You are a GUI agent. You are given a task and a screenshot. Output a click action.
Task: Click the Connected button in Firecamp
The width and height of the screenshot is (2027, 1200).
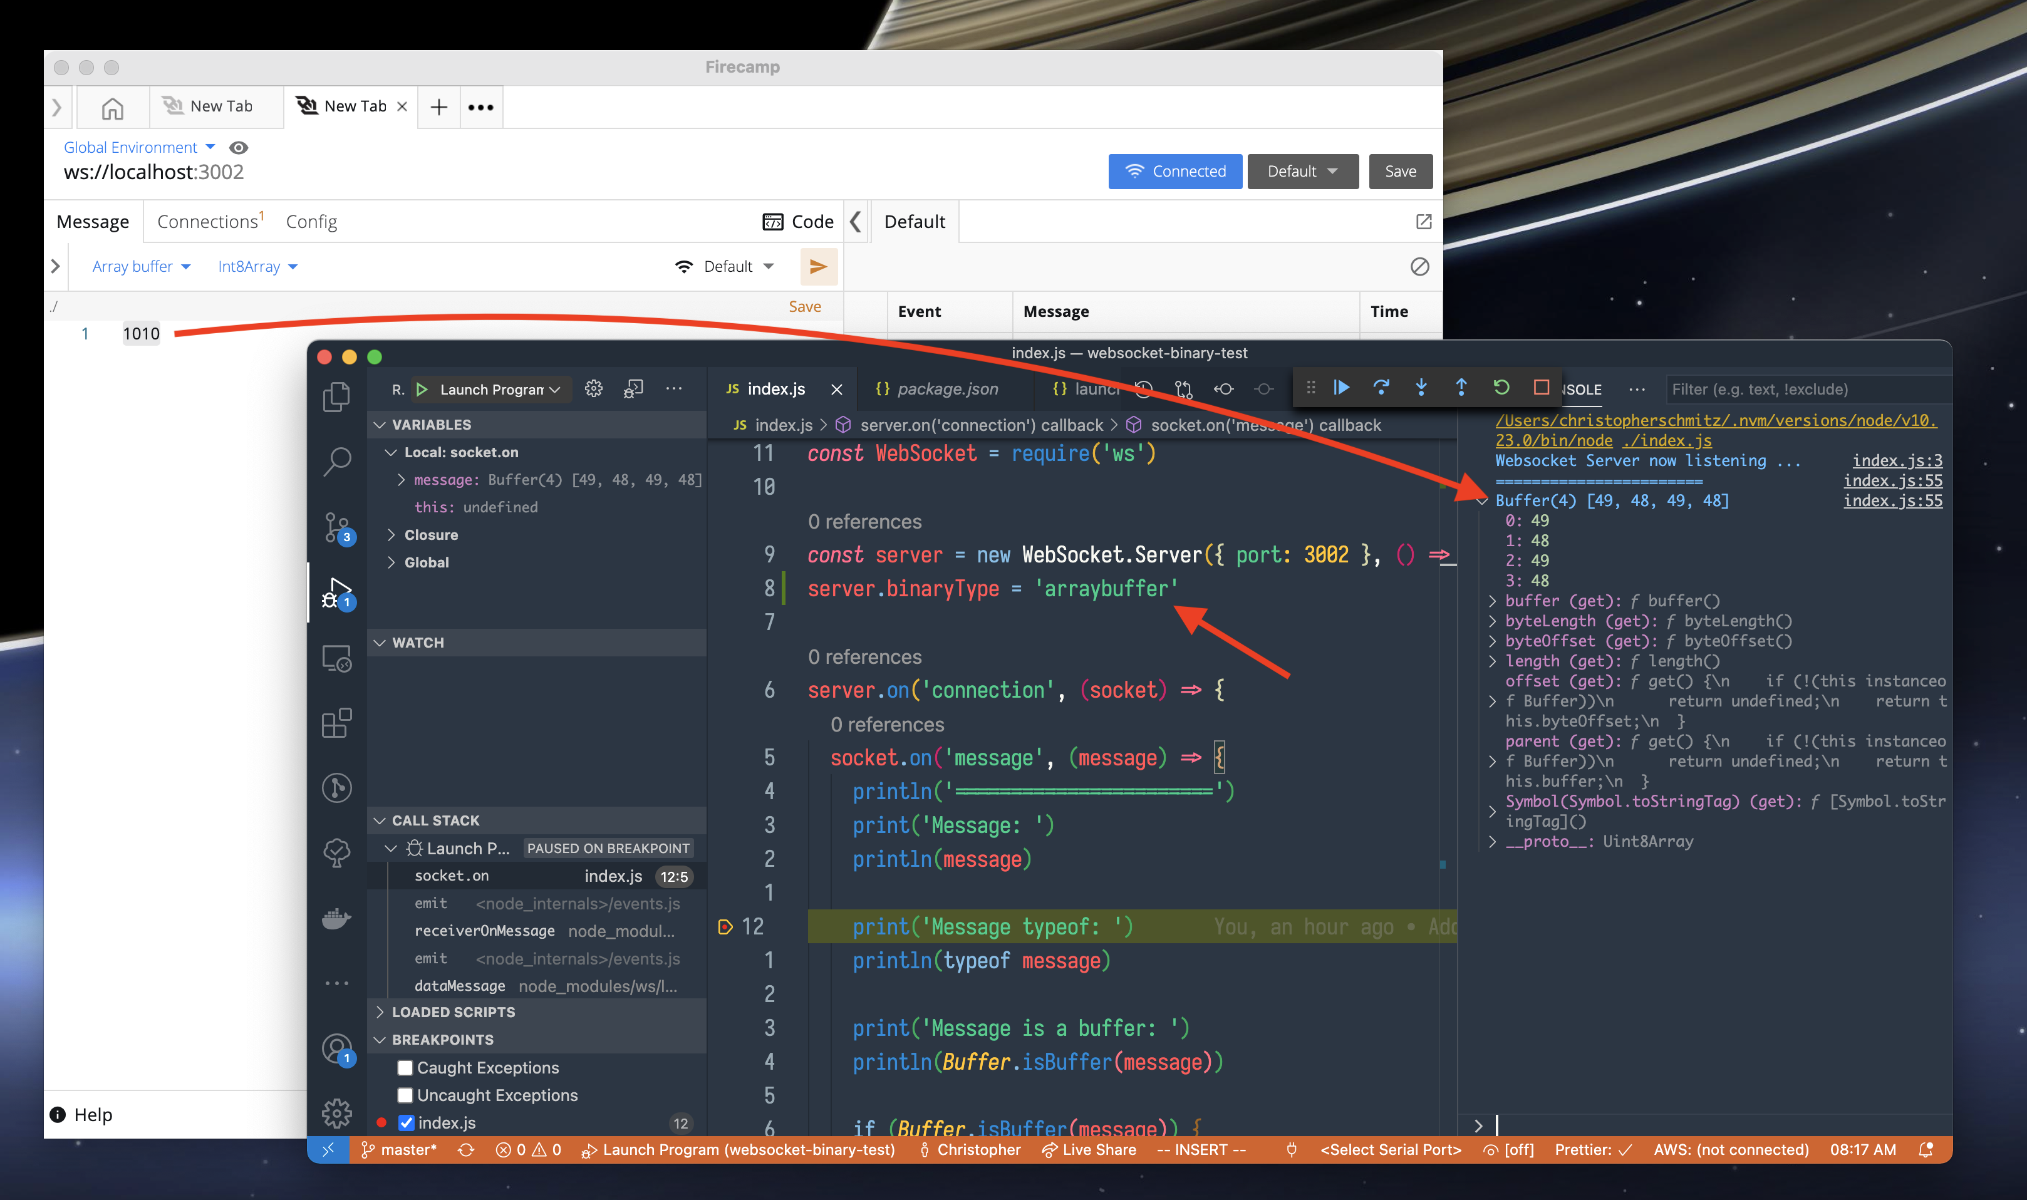(1175, 170)
